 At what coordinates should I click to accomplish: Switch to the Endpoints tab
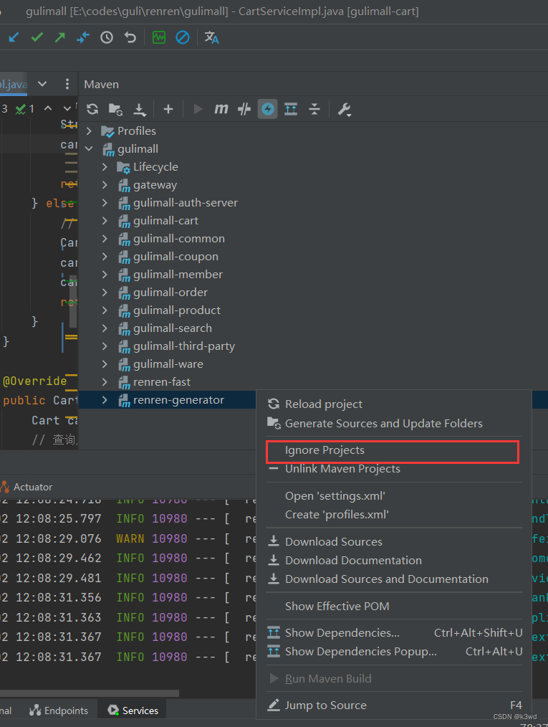click(58, 711)
